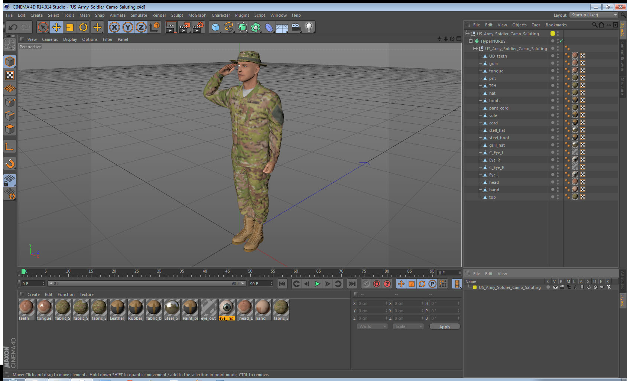Open viewport Cameras menu
This screenshot has width=627, height=381.
click(50, 39)
